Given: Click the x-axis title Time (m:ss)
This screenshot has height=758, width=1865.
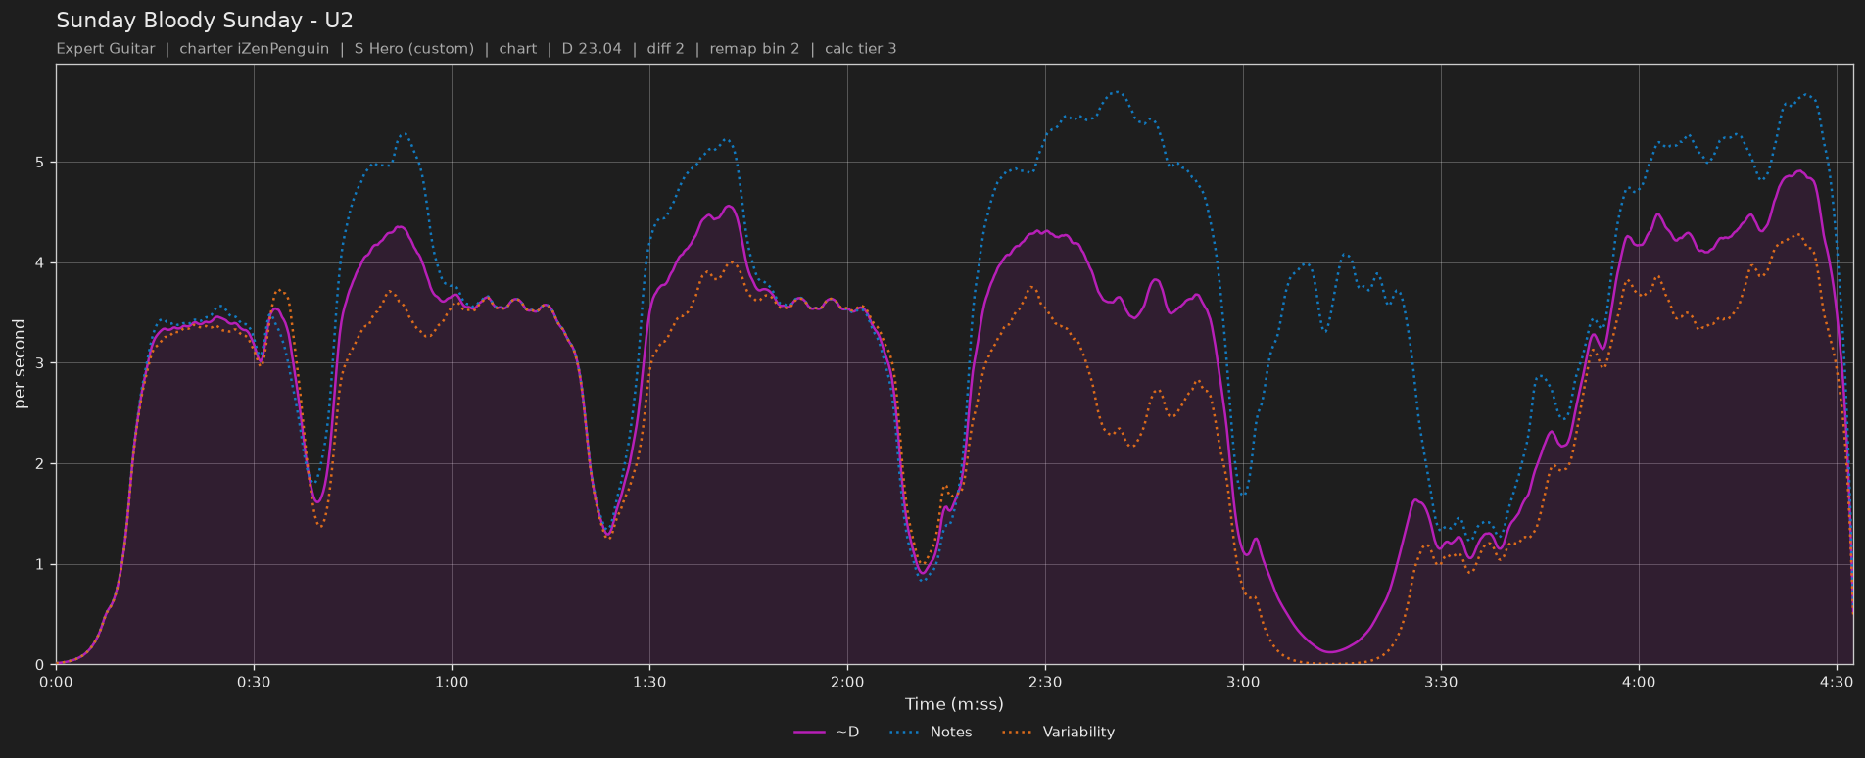Looking at the screenshot, I should point(954,704).
